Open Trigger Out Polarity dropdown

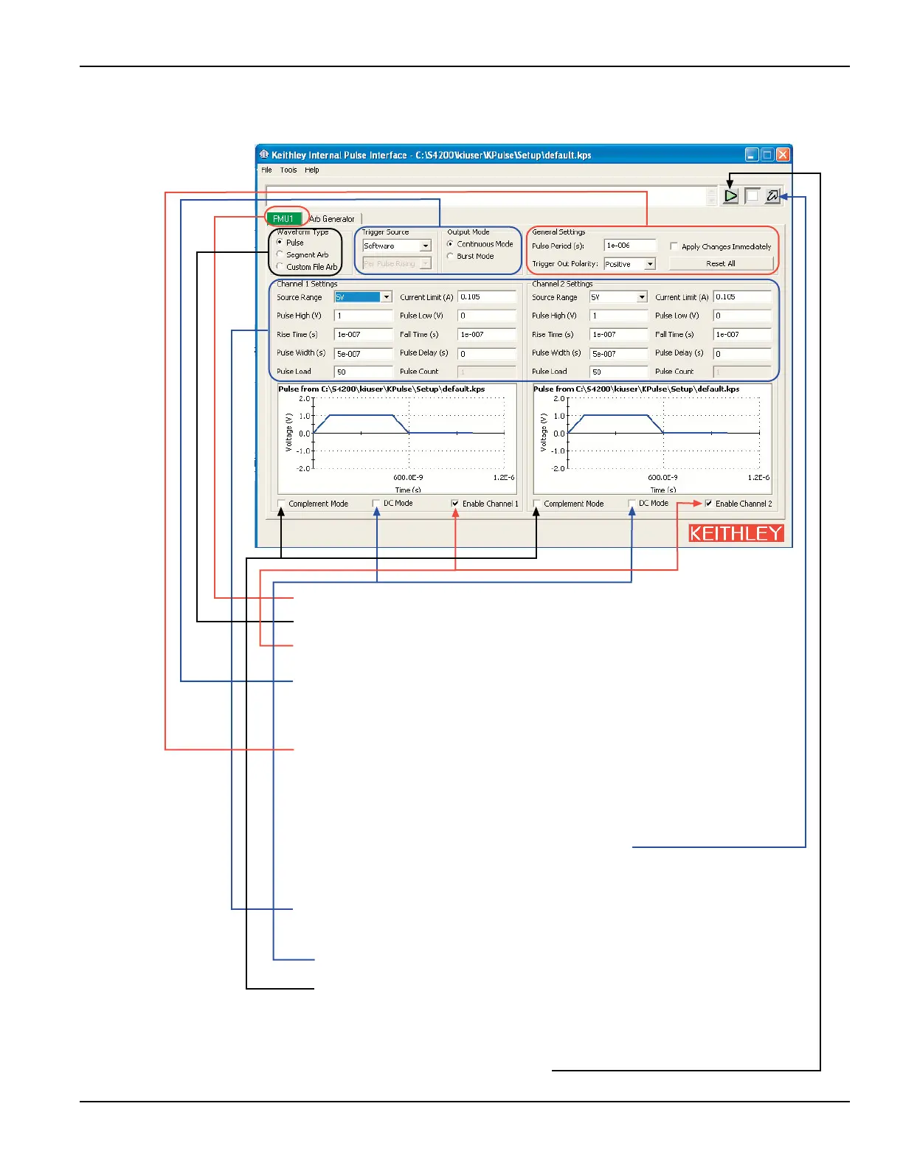(x=650, y=264)
